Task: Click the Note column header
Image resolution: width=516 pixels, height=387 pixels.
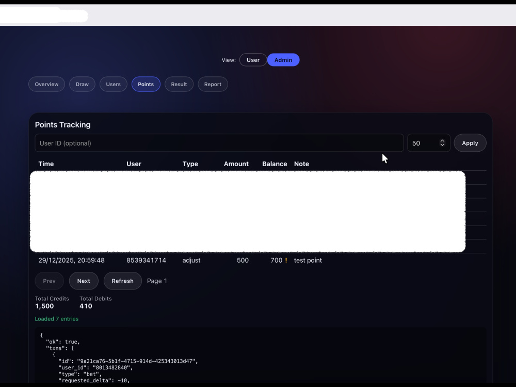Action: (301, 164)
